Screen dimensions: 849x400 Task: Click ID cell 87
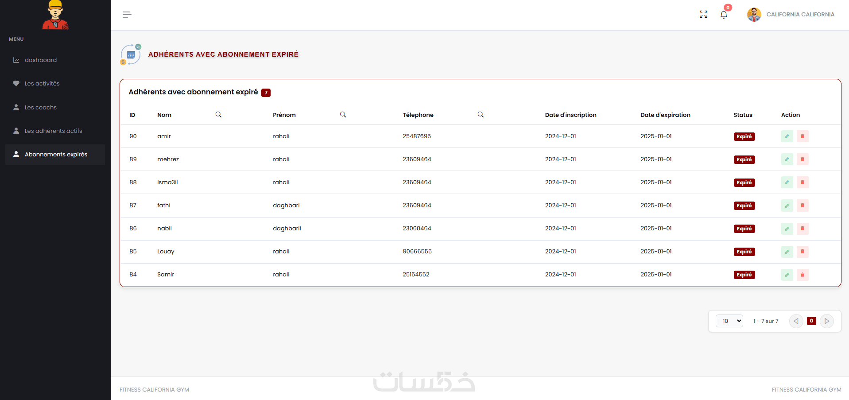[133, 206]
